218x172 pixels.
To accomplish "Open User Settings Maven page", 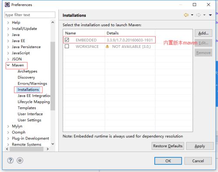I will [29, 120].
